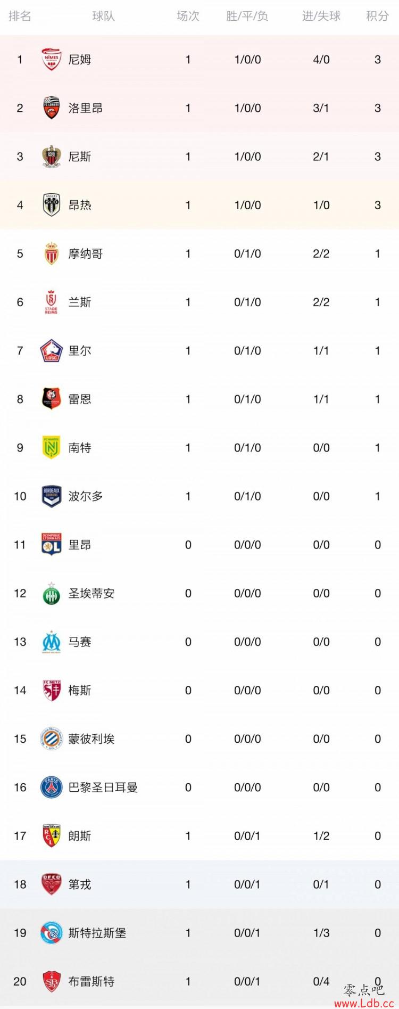Sort by 积分 column header
This screenshot has width=399, height=1009.
[x=377, y=17]
